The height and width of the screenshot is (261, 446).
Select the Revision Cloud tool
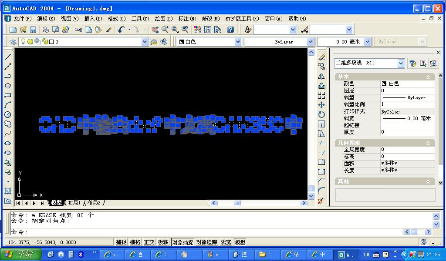(8, 124)
